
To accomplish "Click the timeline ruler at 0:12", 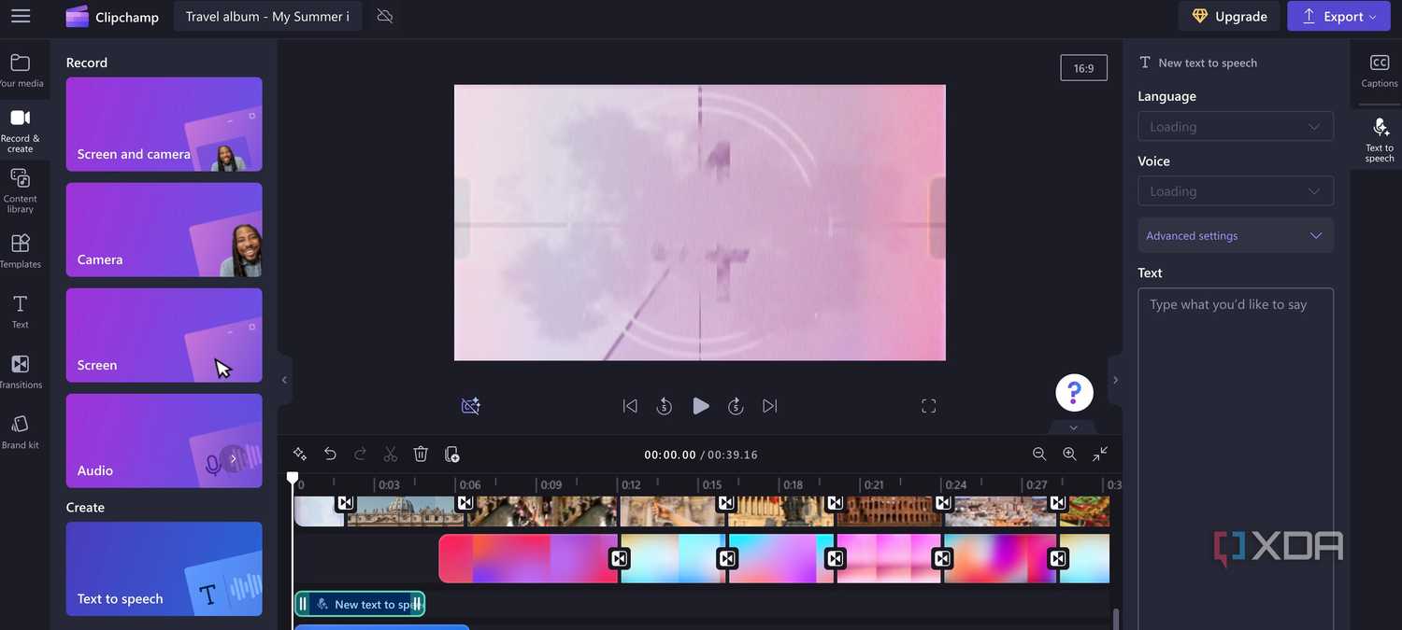I will (631, 484).
